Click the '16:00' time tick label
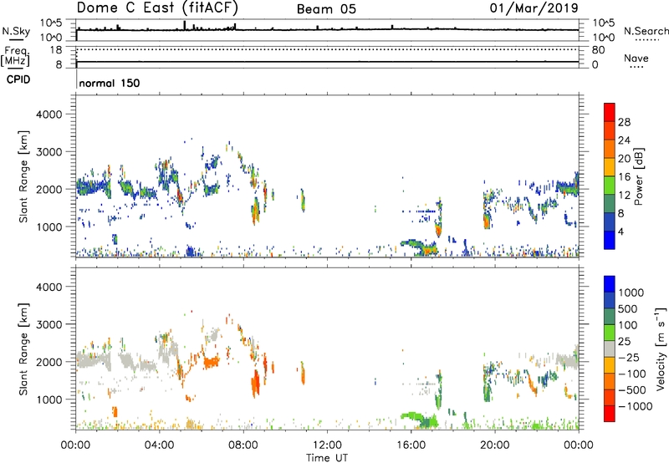Viewport: 669px width, 463px height. click(411, 445)
